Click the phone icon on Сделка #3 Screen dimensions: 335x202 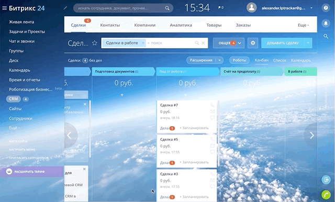(x=212, y=174)
